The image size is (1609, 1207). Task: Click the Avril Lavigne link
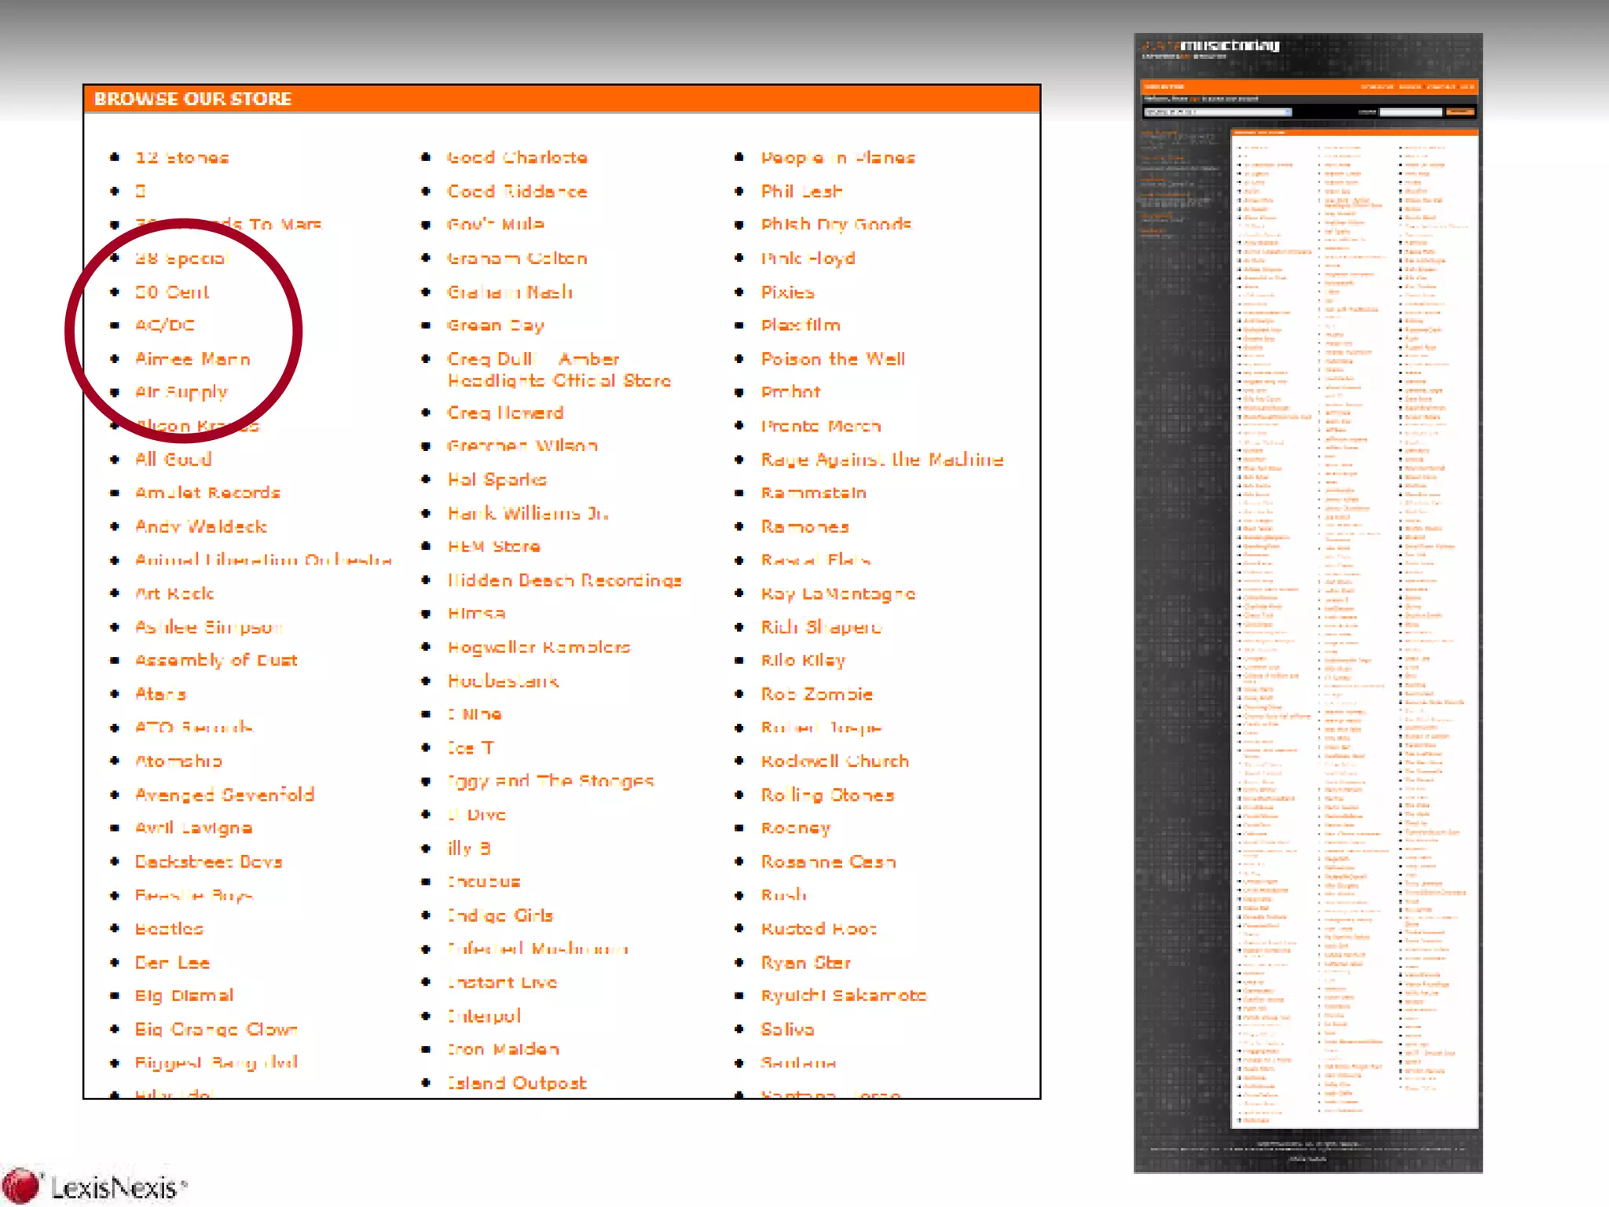[x=193, y=828]
